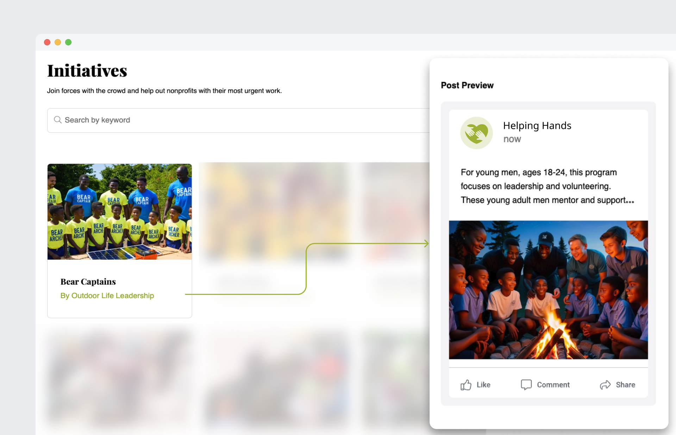The image size is (676, 435).
Task: Open the Bear Captains initiative title
Action: point(88,282)
